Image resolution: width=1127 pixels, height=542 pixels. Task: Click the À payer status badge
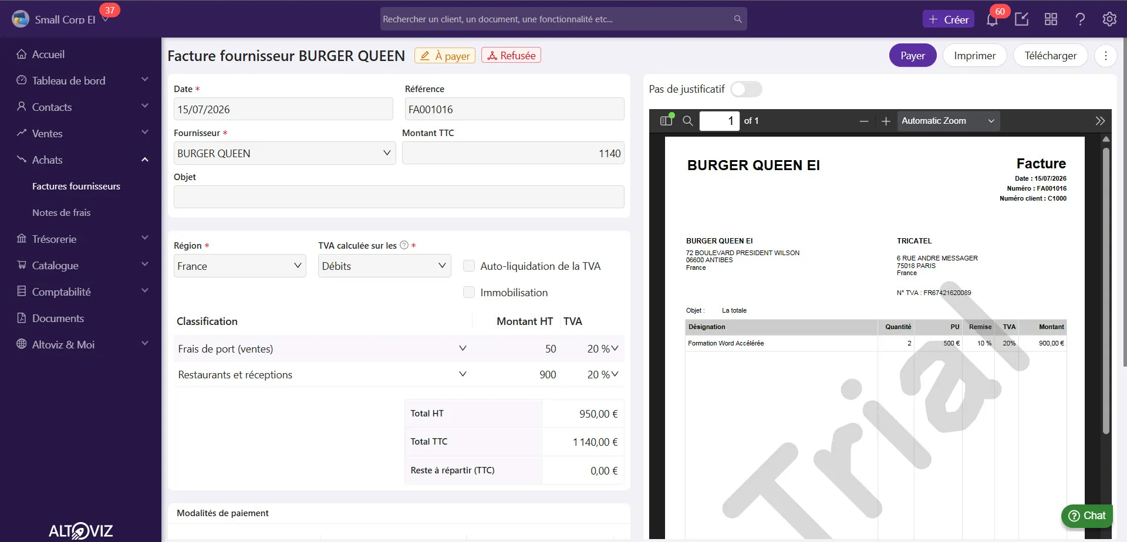445,55
